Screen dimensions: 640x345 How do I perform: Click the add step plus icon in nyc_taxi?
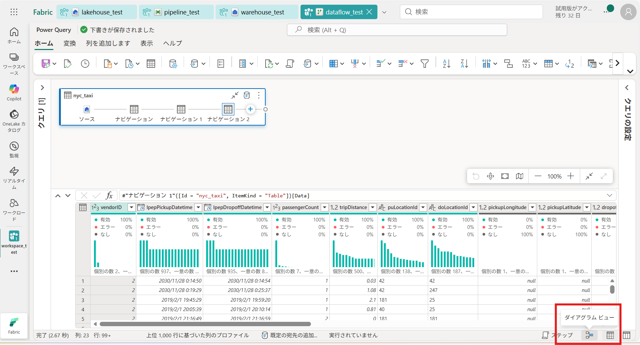[x=250, y=109]
